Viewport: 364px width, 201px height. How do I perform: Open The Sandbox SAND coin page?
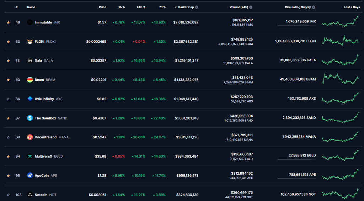click(x=51, y=118)
